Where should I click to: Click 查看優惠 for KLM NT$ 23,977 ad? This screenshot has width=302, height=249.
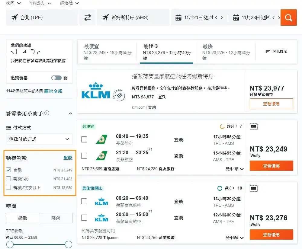coord(271,104)
